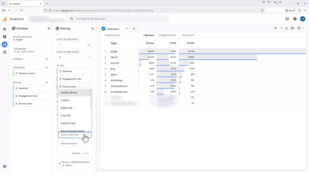Download the exploration data
The height and width of the screenshot is (173, 309).
pyautogui.click(x=287, y=28)
